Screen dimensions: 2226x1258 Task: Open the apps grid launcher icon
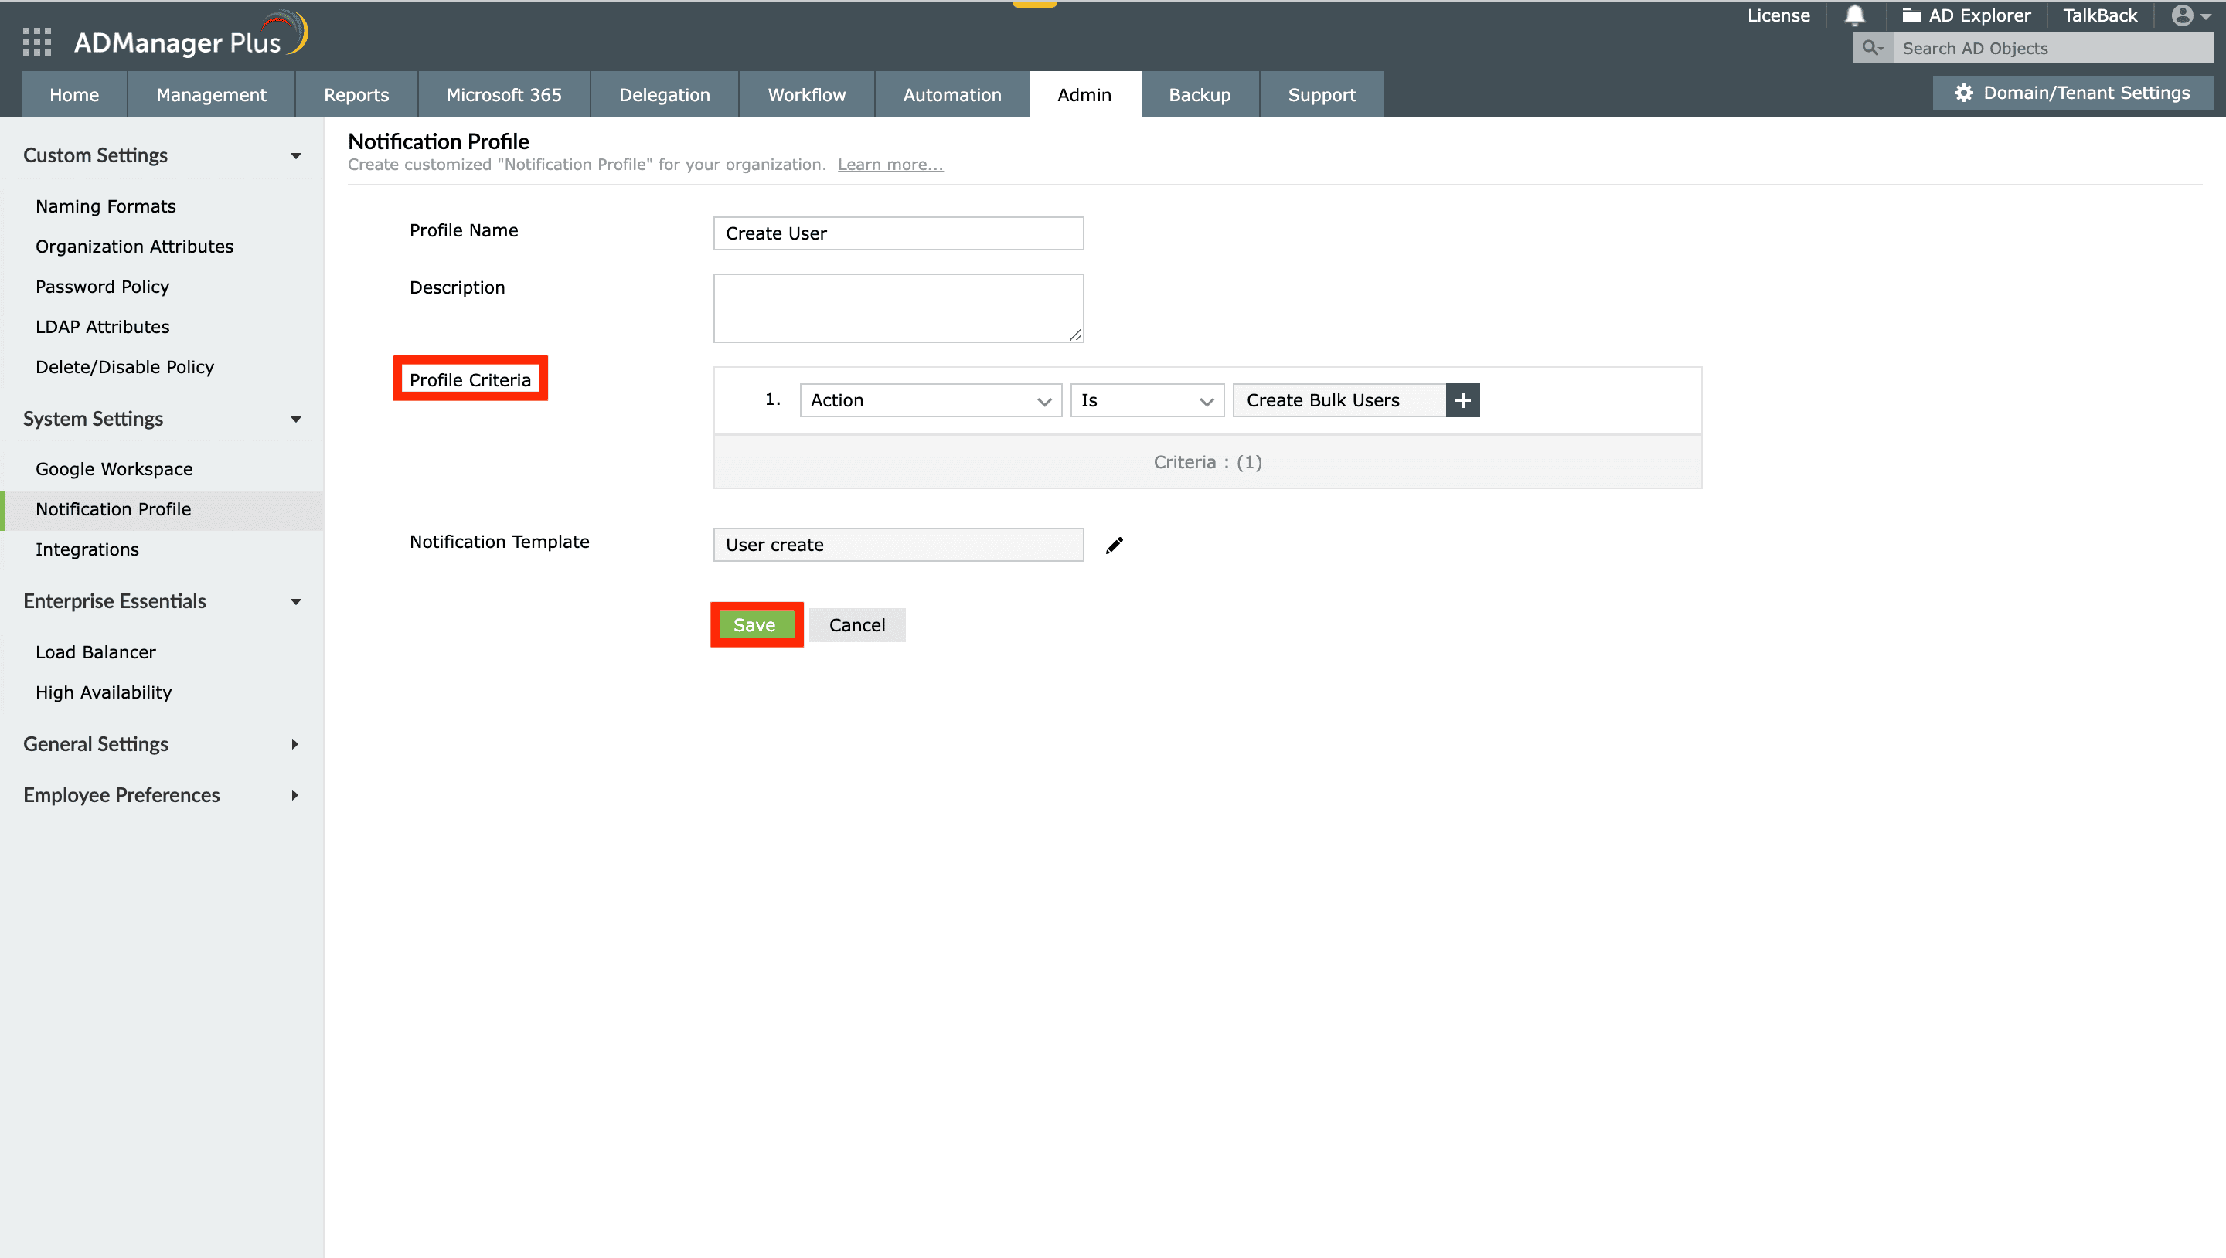36,41
